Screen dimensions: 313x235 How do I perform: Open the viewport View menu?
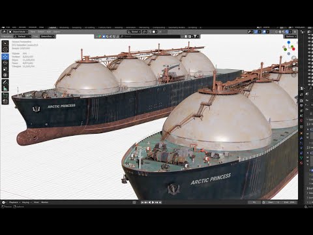[x=33, y=32]
